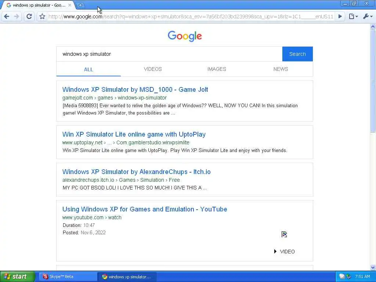Viewport: 376px width, 282px height.
Task: Click the Duration: 10:47 text
Action: [x=79, y=225]
